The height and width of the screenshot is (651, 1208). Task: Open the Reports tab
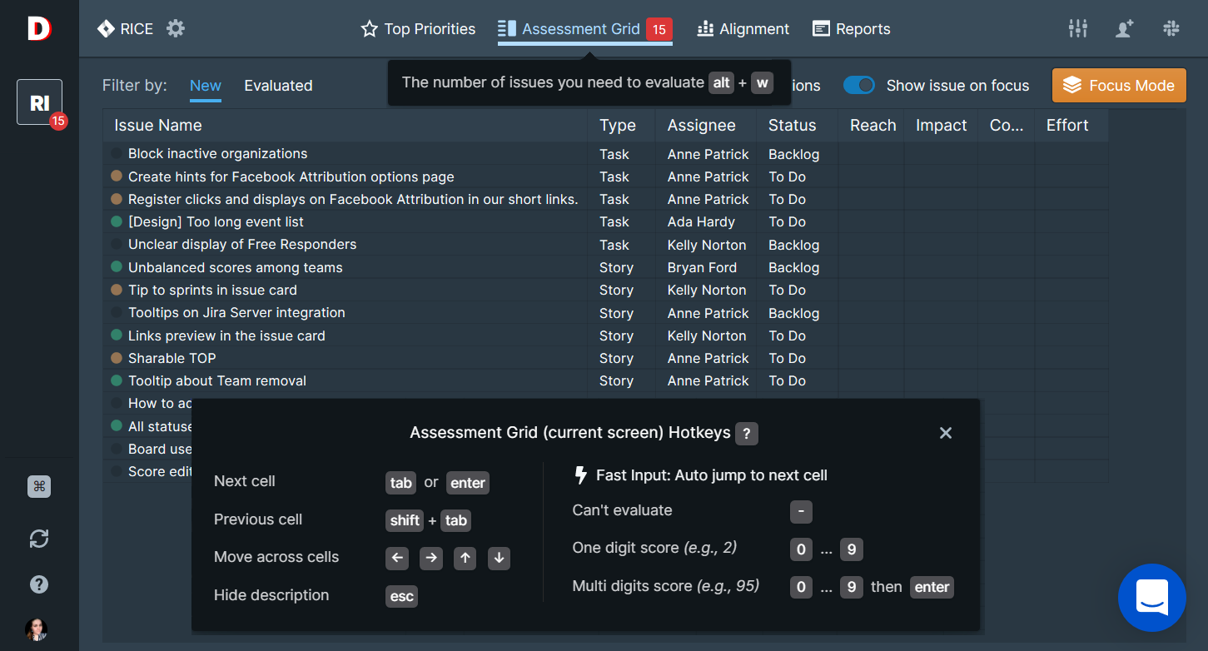[851, 29]
